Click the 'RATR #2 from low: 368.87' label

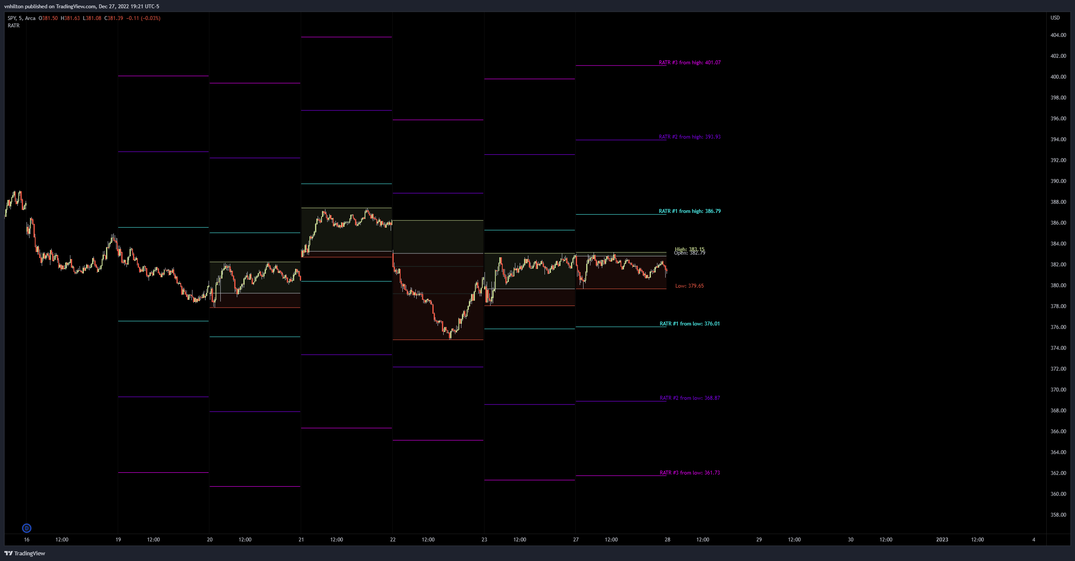click(x=690, y=398)
